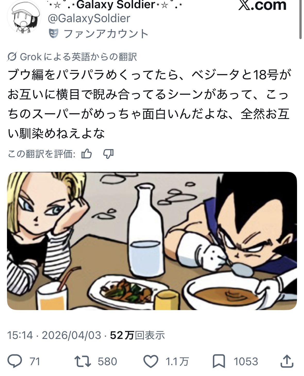Tap the fan account mask icon

click(x=54, y=33)
